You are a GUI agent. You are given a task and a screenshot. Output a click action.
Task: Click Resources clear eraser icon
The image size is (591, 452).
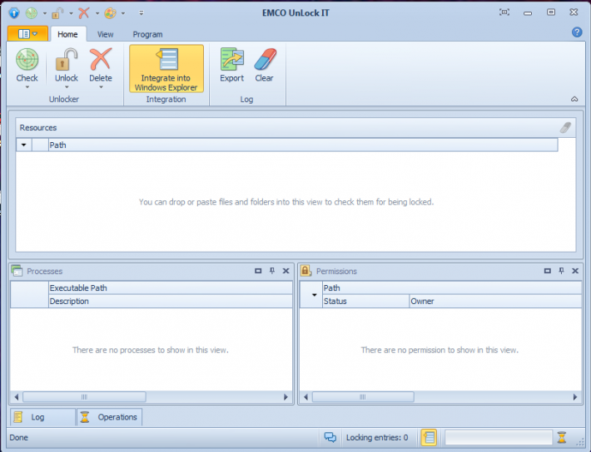click(565, 128)
